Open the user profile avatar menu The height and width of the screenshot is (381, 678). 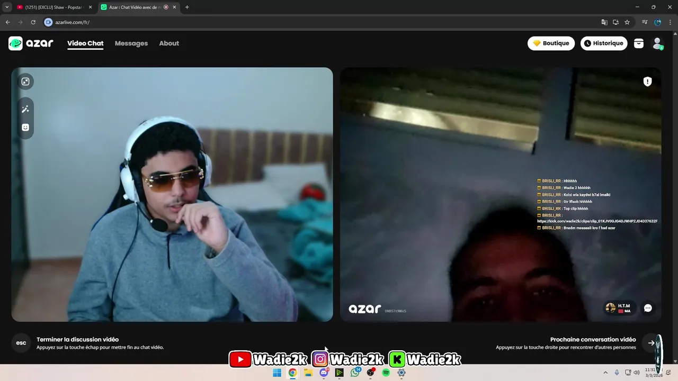(x=657, y=43)
